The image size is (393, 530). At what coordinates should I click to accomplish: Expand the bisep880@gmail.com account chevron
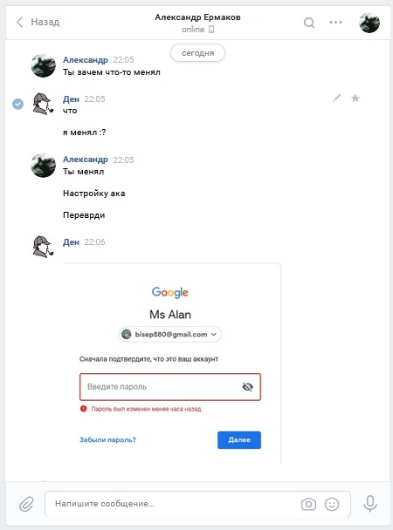[x=214, y=334]
